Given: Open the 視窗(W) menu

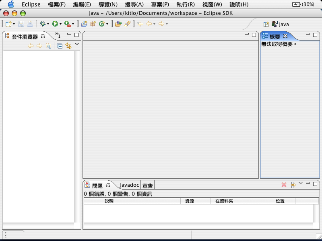Looking at the screenshot, I should coord(212,4).
